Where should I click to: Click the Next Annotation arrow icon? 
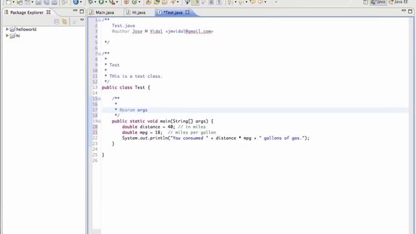tap(230, 2)
